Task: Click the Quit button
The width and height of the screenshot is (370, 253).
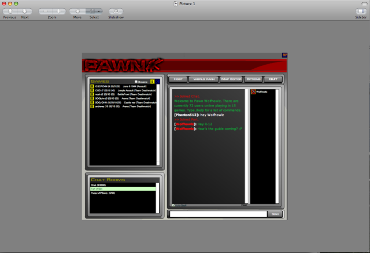Action: (x=273, y=79)
